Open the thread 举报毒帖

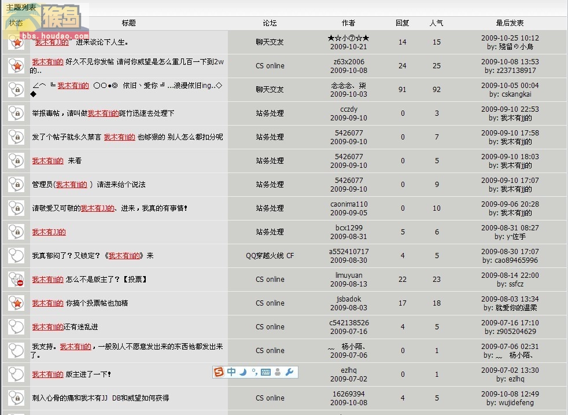tap(103, 113)
